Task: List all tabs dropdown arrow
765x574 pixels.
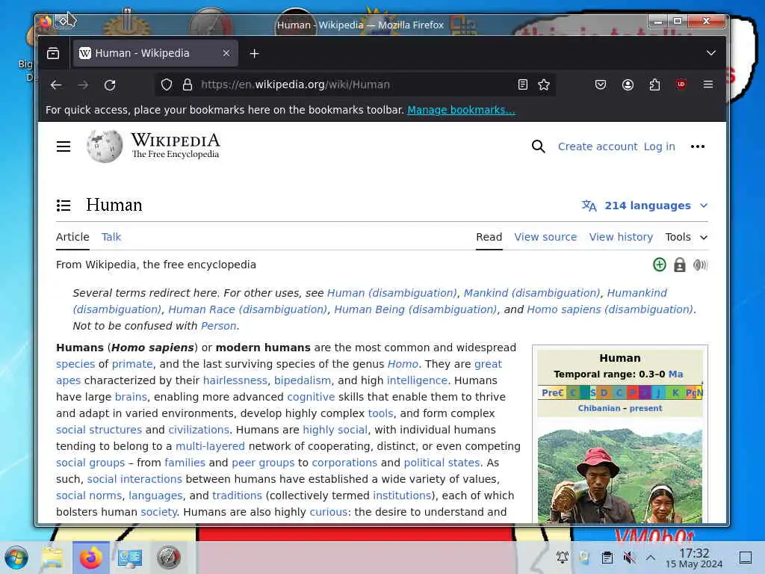Action: tap(711, 53)
